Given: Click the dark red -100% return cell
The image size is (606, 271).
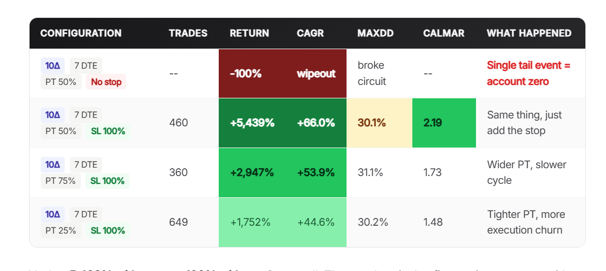Looking at the screenshot, I should [246, 73].
